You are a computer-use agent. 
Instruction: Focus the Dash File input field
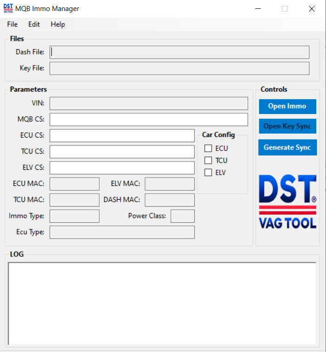(x=180, y=52)
